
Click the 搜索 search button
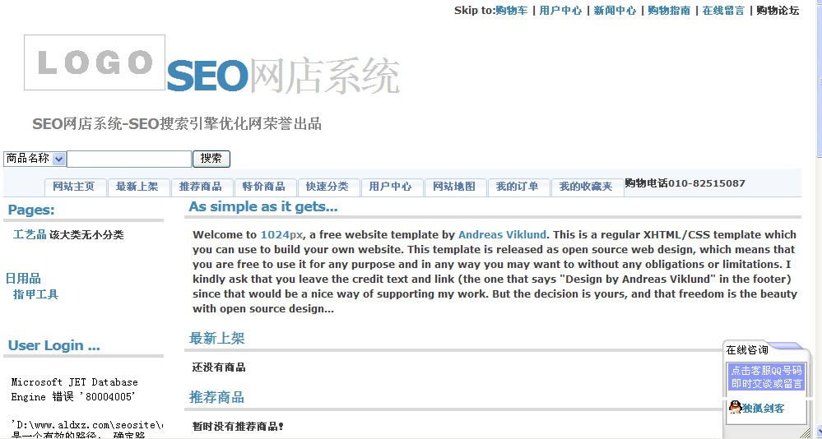pos(211,159)
